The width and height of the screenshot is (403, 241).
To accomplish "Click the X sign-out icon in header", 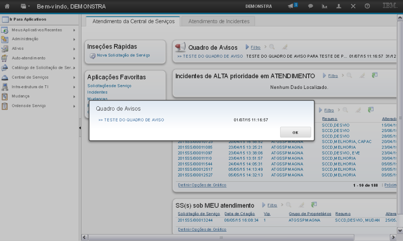I will click(353, 6).
